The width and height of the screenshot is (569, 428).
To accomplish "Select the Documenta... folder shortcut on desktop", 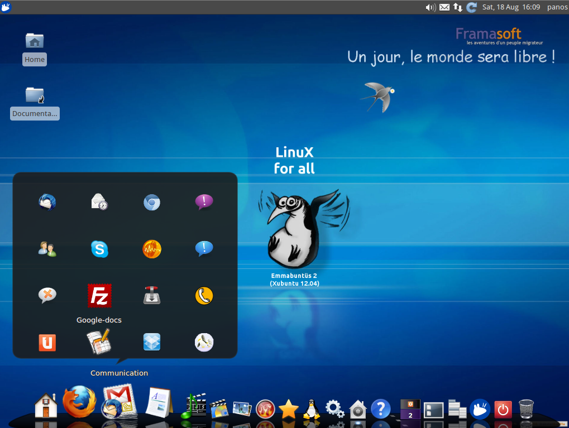I will (x=35, y=103).
